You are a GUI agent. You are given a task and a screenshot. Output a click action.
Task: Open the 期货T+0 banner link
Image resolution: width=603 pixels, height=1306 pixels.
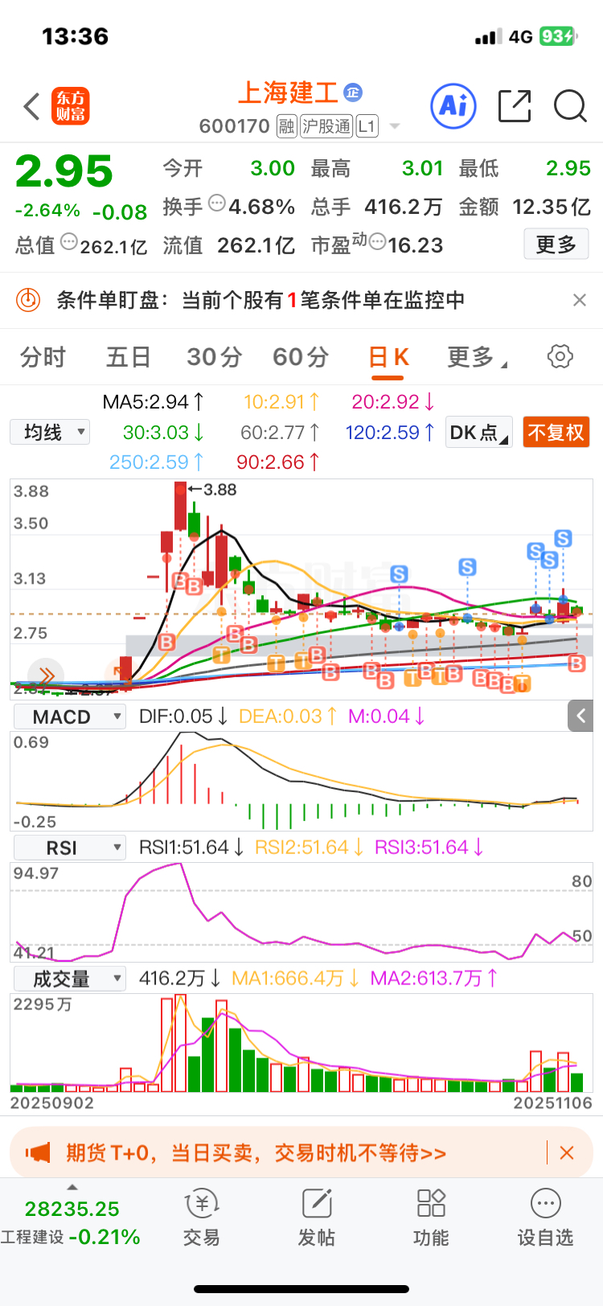pyautogui.click(x=256, y=1153)
